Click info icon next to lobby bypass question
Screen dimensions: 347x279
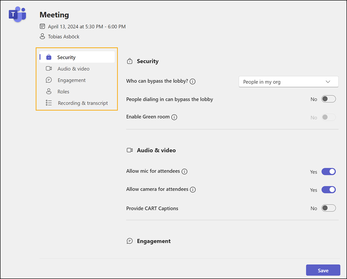tap(193, 82)
